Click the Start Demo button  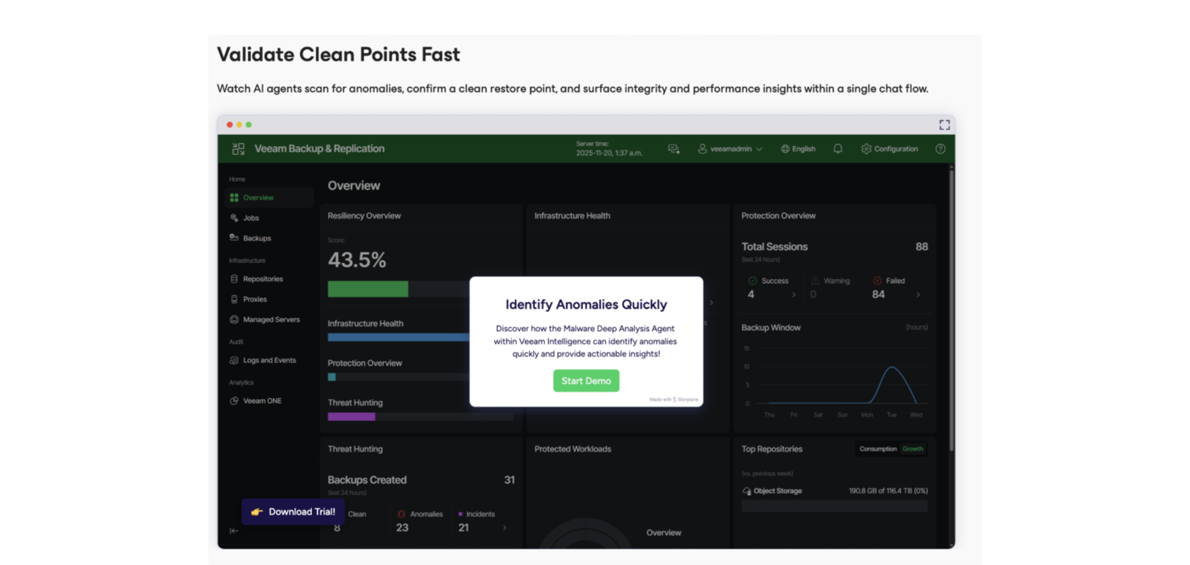click(586, 381)
